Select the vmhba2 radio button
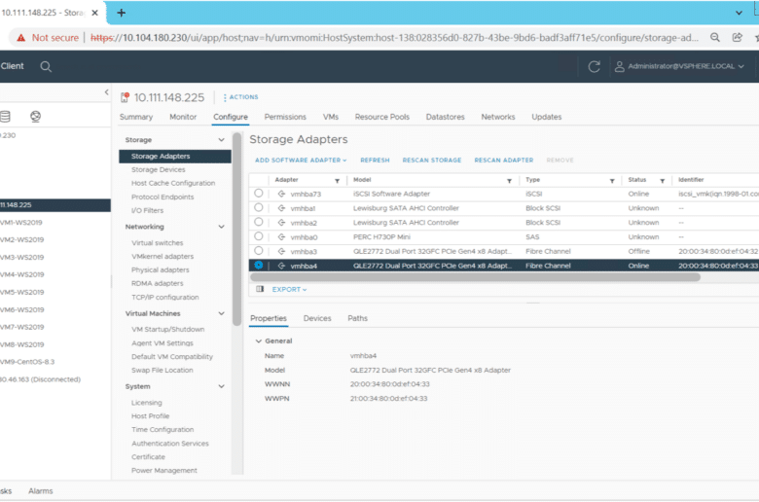Image resolution: width=759 pixels, height=502 pixels. click(x=259, y=222)
